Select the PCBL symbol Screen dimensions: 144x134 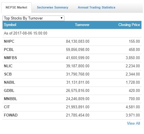(9, 49)
